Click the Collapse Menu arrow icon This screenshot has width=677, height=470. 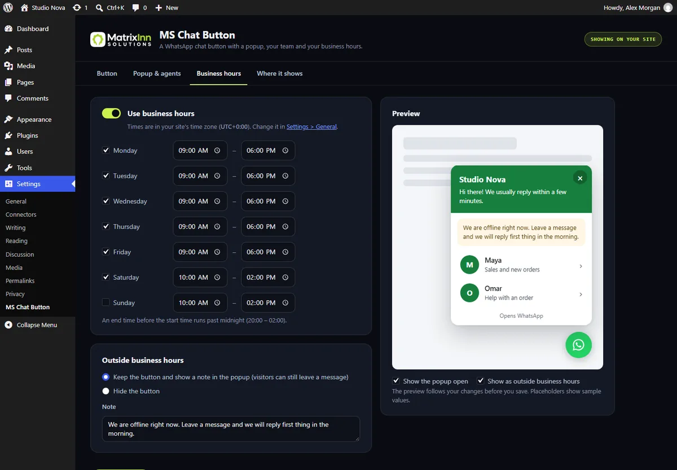[8, 325]
